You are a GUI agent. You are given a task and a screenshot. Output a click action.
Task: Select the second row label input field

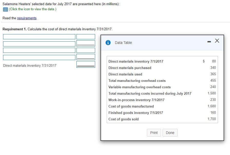tap(39, 44)
